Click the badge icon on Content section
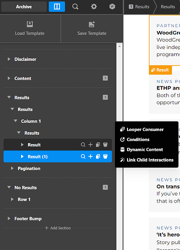The height and width of the screenshot is (250, 180). pyautogui.click(x=105, y=78)
